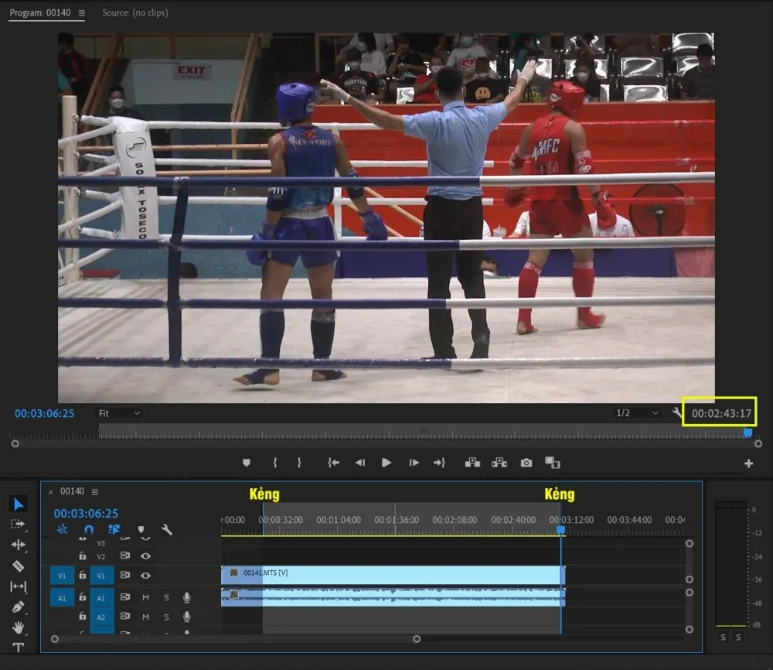Switch to Program: 00140 tab
This screenshot has width=773, height=670.
[x=40, y=13]
